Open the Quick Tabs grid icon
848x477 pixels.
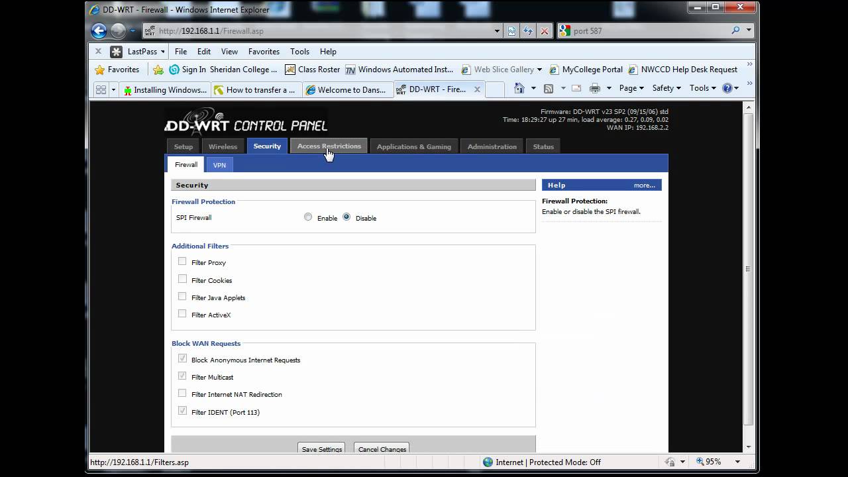pyautogui.click(x=101, y=89)
